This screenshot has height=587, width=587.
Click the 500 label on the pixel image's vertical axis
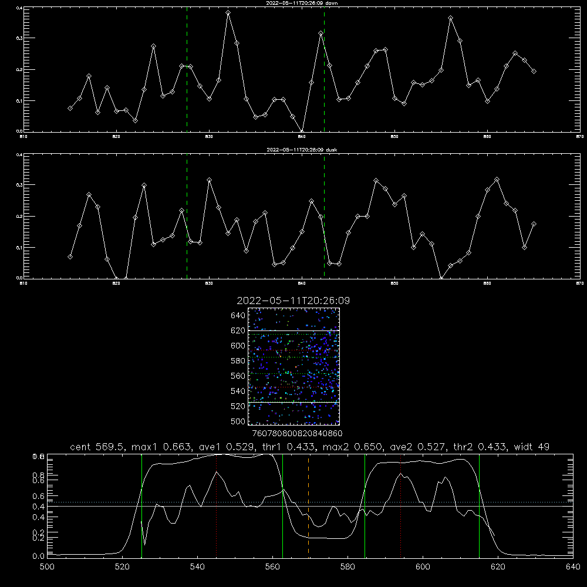238,421
